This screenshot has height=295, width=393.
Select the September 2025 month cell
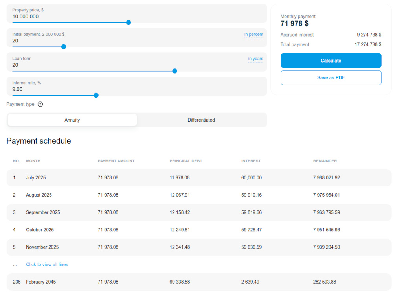pyautogui.click(x=43, y=212)
